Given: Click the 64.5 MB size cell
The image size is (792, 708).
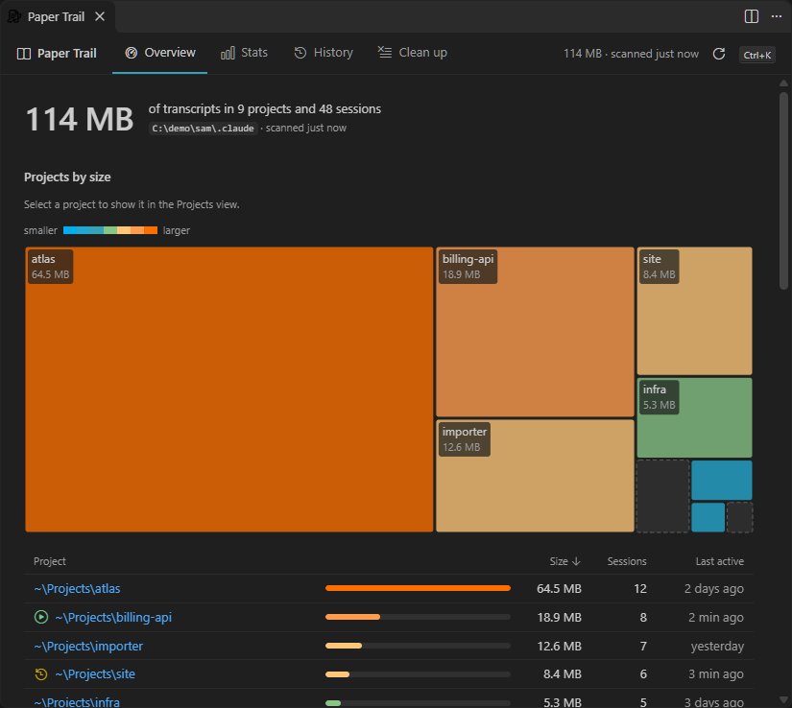Looking at the screenshot, I should coord(559,588).
